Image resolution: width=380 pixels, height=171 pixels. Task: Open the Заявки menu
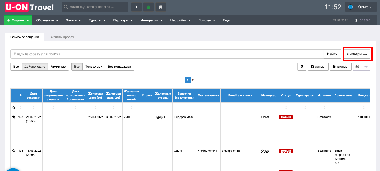click(x=74, y=20)
